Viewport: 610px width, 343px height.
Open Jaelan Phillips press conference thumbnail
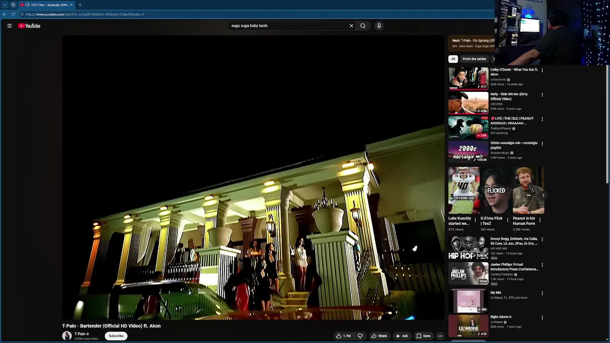(468, 273)
